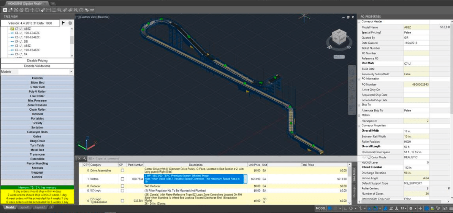Switch to the Layout1 tab
453x213 pixels.
pyautogui.click(x=24, y=207)
